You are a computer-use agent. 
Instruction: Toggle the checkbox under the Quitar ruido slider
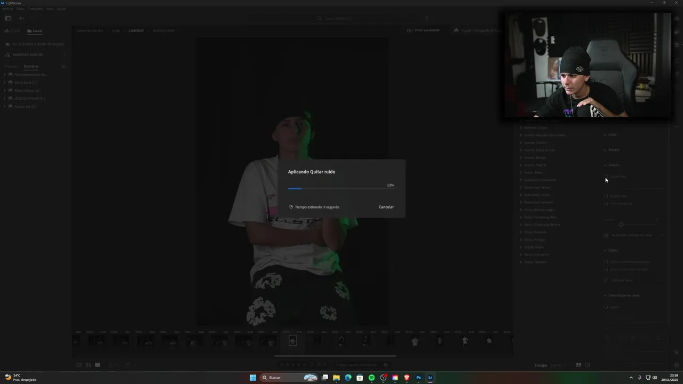click(x=606, y=196)
